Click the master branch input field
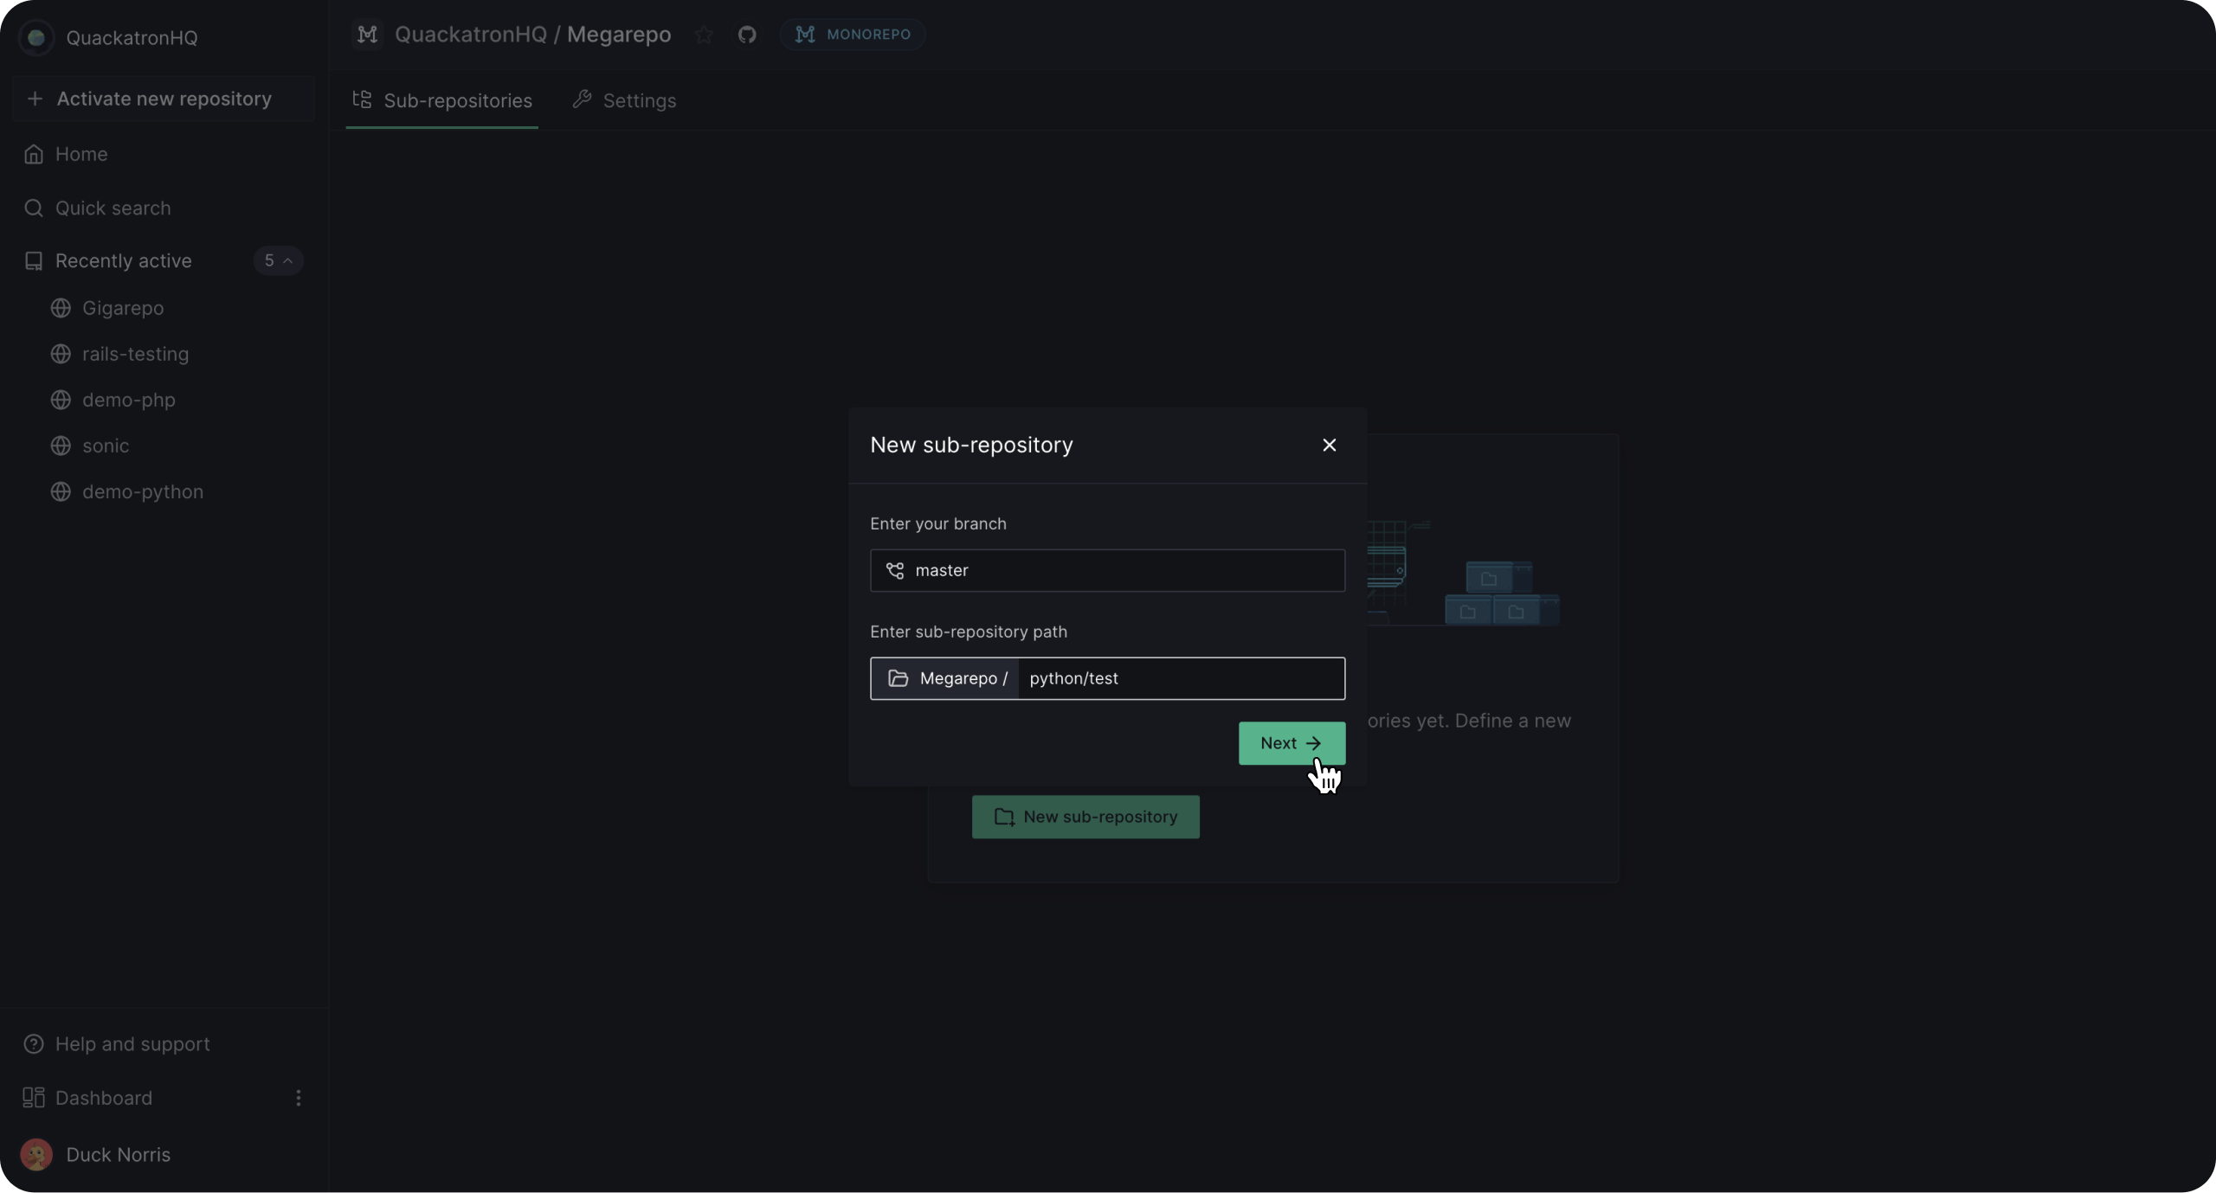This screenshot has width=2216, height=1193. [x=1125, y=570]
